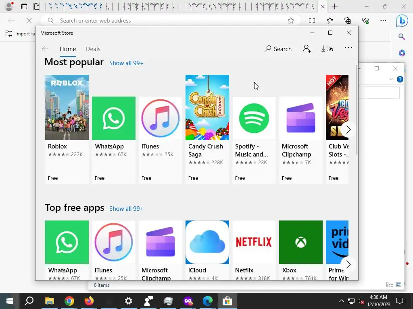
Task: Open Downloads and updates showing 36
Action: pyautogui.click(x=327, y=49)
